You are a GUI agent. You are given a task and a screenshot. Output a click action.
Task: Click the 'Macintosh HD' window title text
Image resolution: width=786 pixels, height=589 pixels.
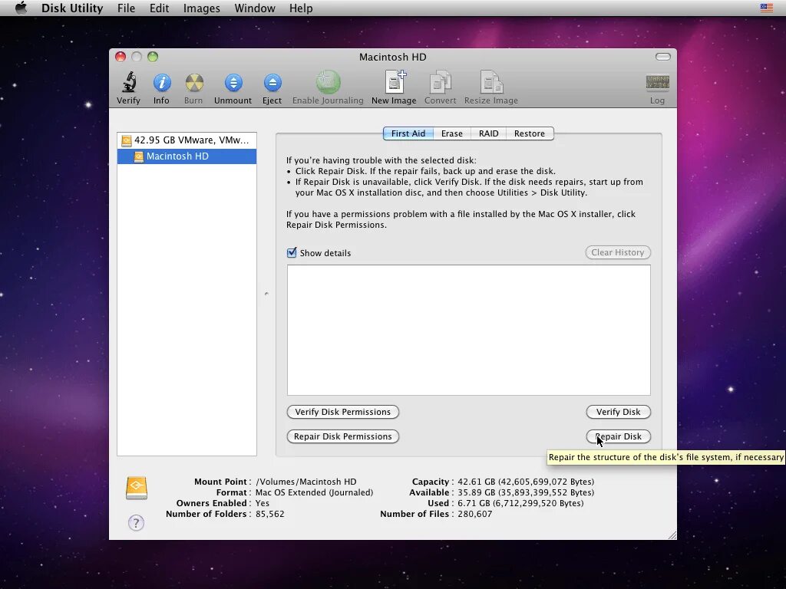tap(392, 57)
